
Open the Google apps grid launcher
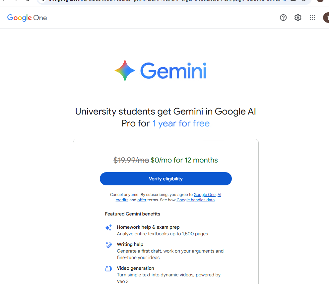click(312, 18)
